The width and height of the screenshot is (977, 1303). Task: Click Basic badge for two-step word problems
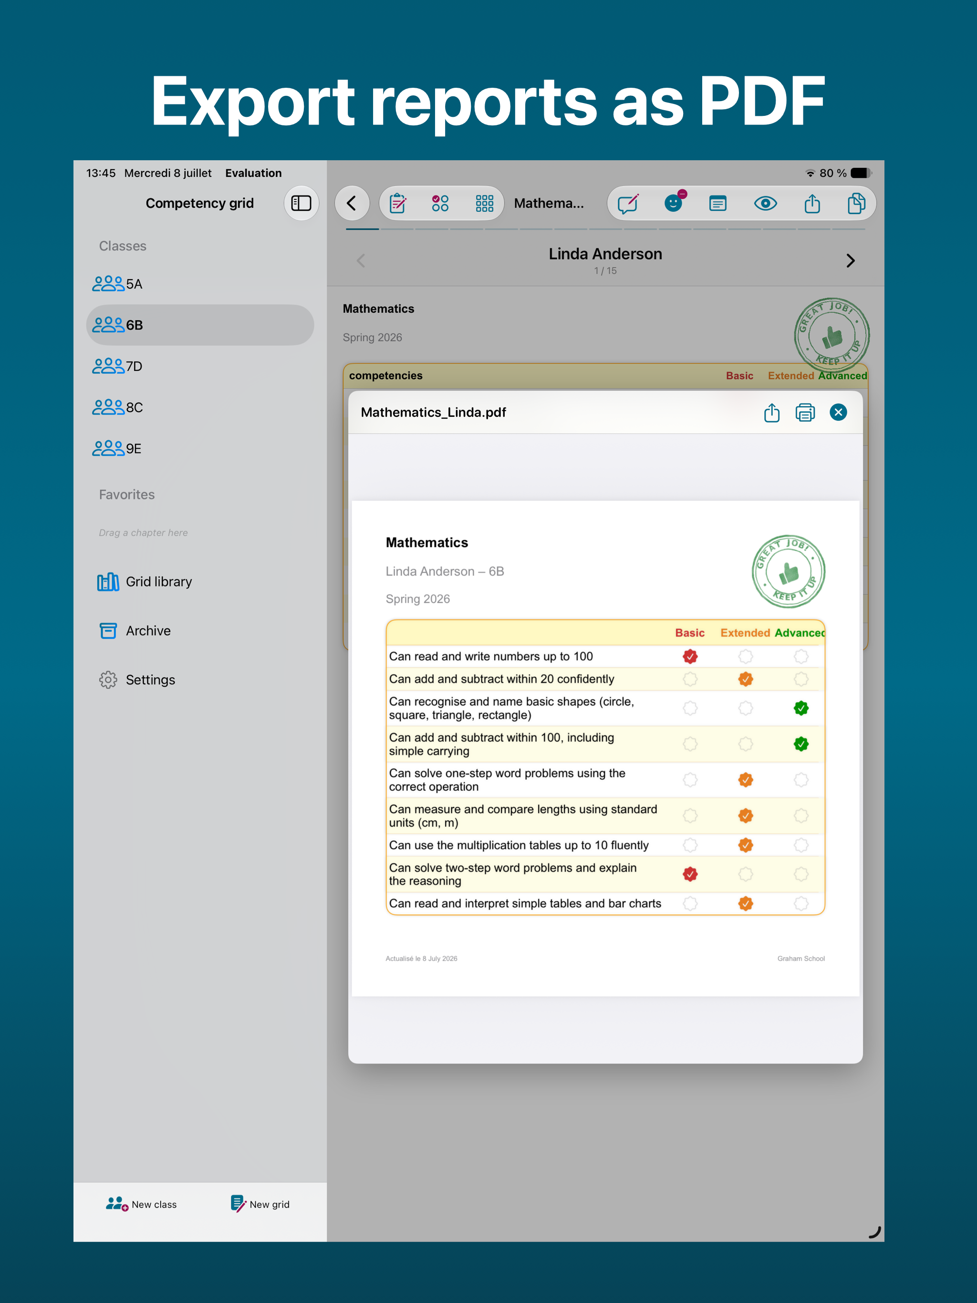point(690,874)
